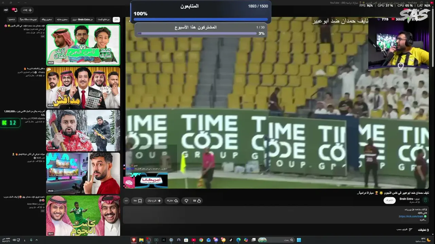
Task: Play the نايف حمدان VS محمد شايف thumbnail
Action: 83,45
